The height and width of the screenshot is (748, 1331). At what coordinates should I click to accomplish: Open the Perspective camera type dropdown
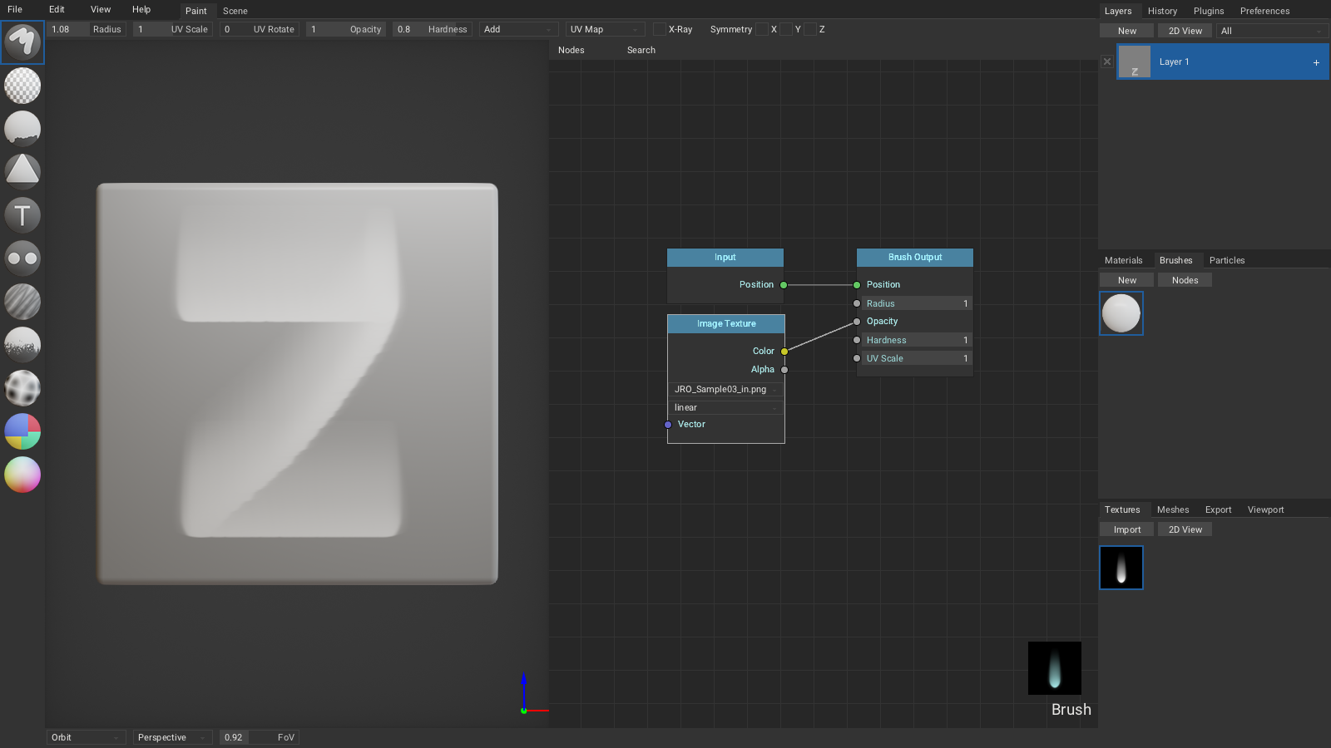(x=173, y=737)
